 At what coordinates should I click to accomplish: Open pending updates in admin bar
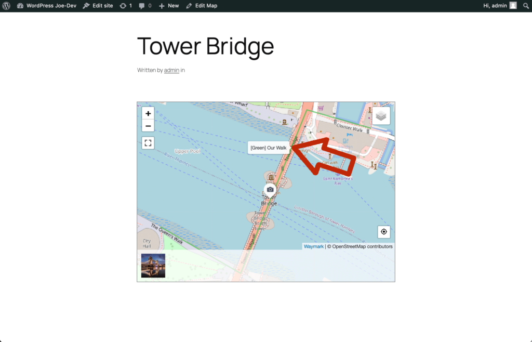(125, 6)
